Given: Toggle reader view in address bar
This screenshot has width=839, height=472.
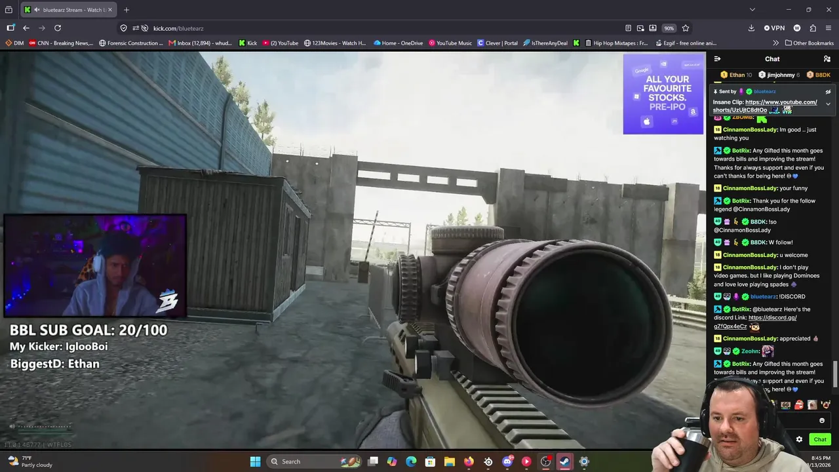Looking at the screenshot, I should [628, 28].
